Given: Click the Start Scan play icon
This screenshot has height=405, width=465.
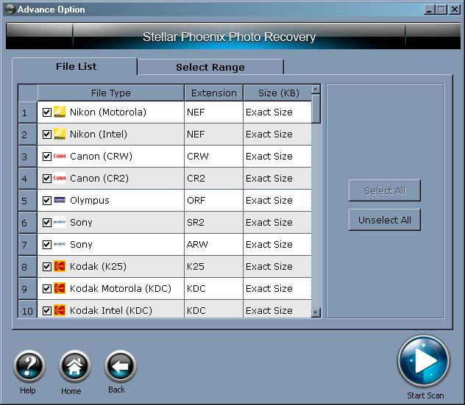Looking at the screenshot, I should click(424, 361).
